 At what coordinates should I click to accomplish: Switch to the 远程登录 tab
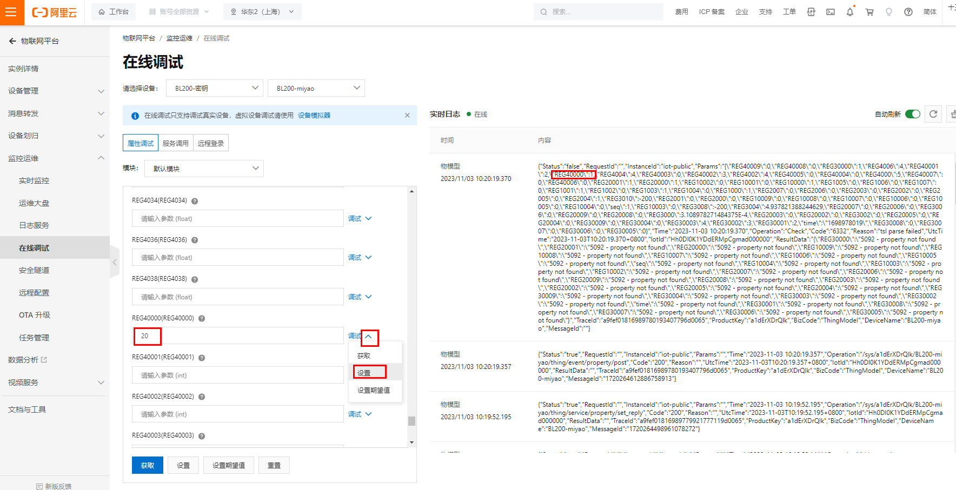(211, 143)
